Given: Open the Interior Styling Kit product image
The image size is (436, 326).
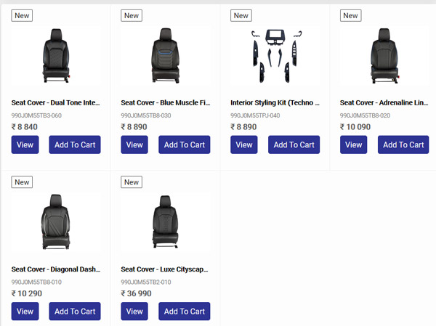Looking at the screenshot, I should coord(275,57).
